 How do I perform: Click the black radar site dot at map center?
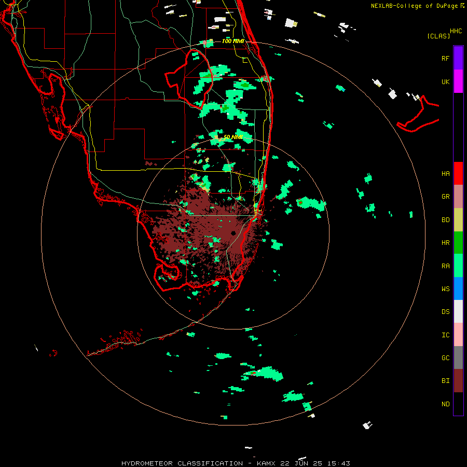(x=233, y=233)
